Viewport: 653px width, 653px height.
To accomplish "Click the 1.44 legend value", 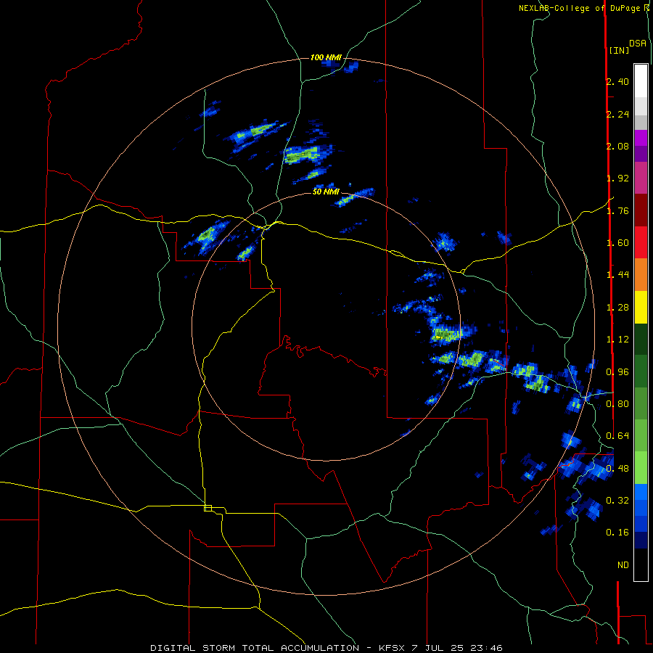I will [617, 275].
